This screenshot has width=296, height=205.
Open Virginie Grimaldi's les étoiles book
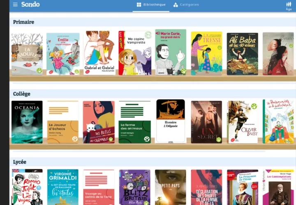(x=63, y=187)
